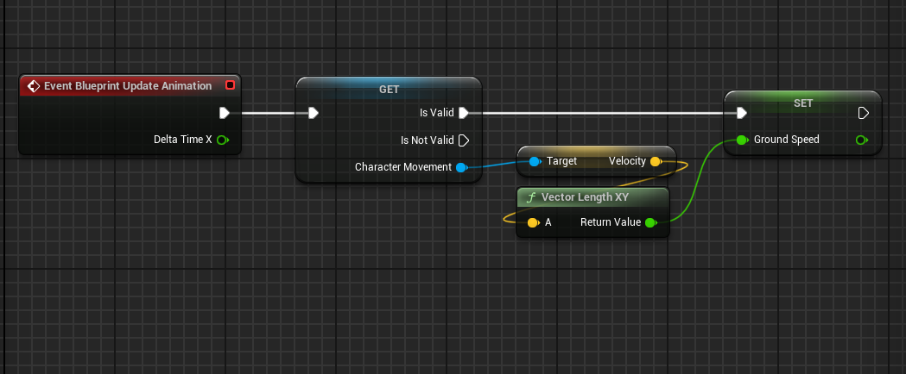Click the Return Value green output pin
The width and height of the screenshot is (906, 374).
click(x=650, y=222)
